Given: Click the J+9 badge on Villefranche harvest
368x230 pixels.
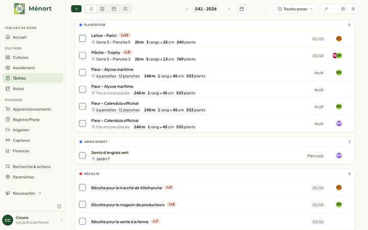Looking at the screenshot, I should [x=169, y=187].
